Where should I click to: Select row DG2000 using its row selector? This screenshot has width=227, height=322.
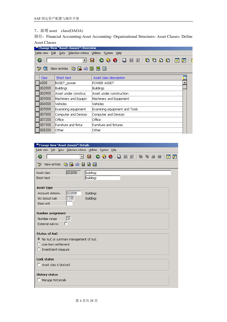tap(37, 88)
